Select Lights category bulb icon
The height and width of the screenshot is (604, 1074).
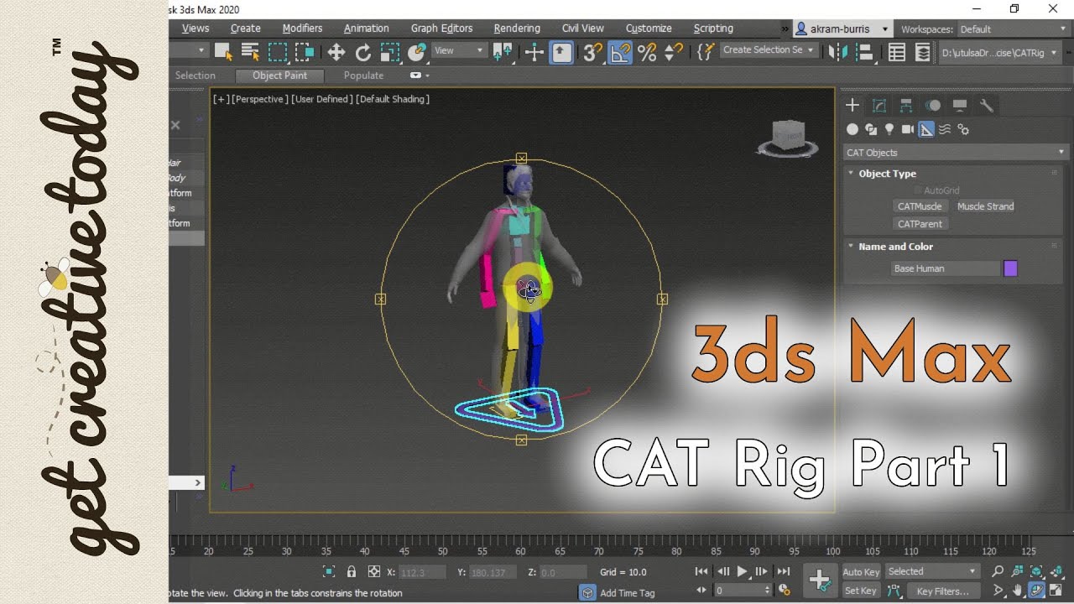click(889, 129)
